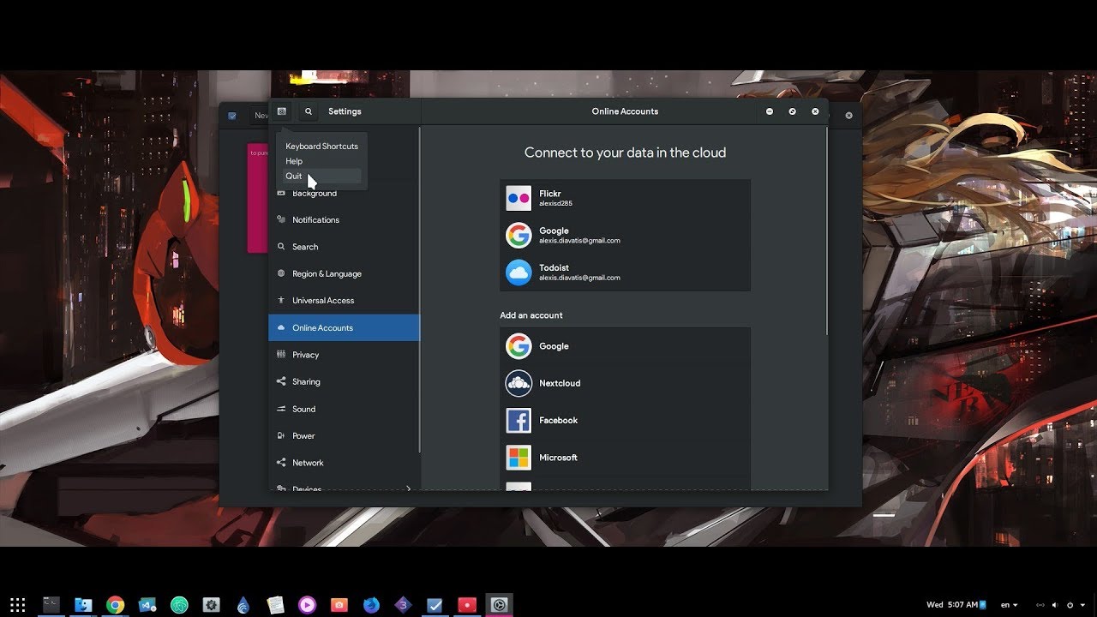1097x617 pixels.
Task: Click the network icon in system tray
Action: pos(1040,605)
